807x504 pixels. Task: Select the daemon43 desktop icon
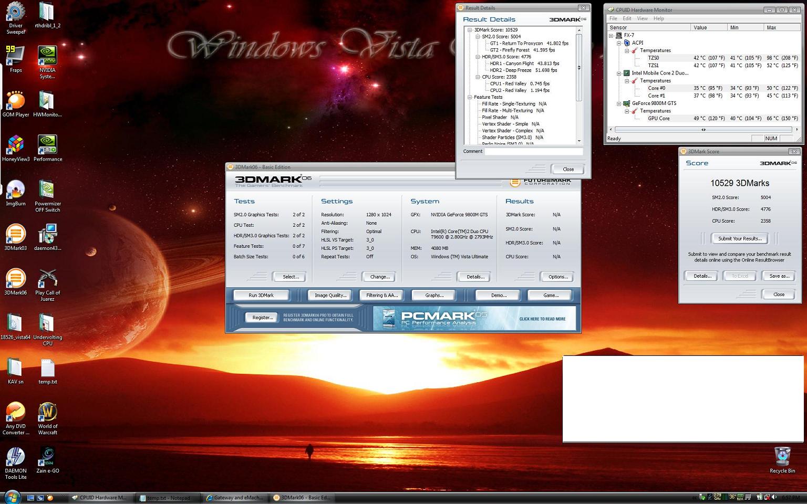click(x=47, y=237)
